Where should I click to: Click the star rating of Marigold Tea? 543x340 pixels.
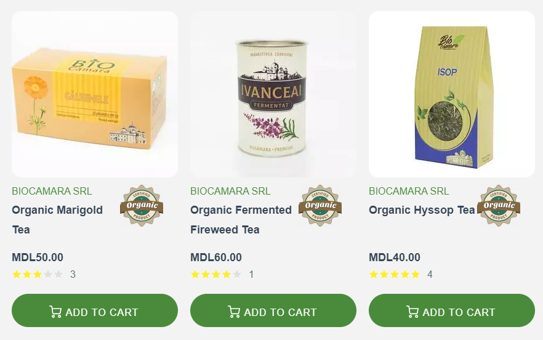(38, 275)
